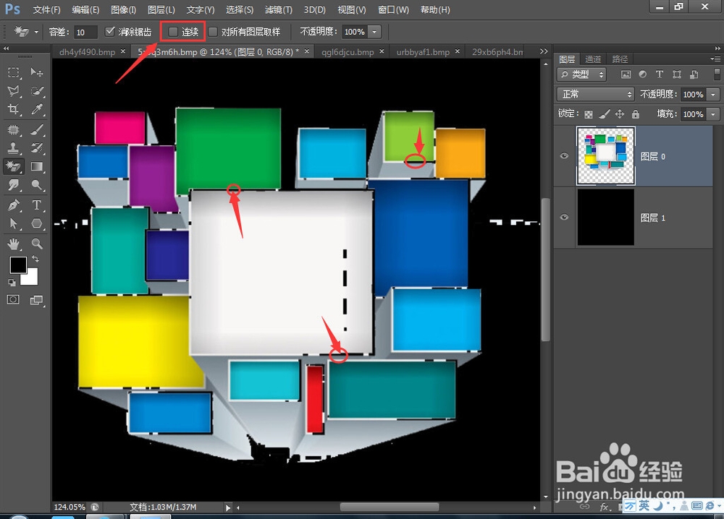Image resolution: width=724 pixels, height=519 pixels.
Task: Select the Pen tool
Action: 13,205
